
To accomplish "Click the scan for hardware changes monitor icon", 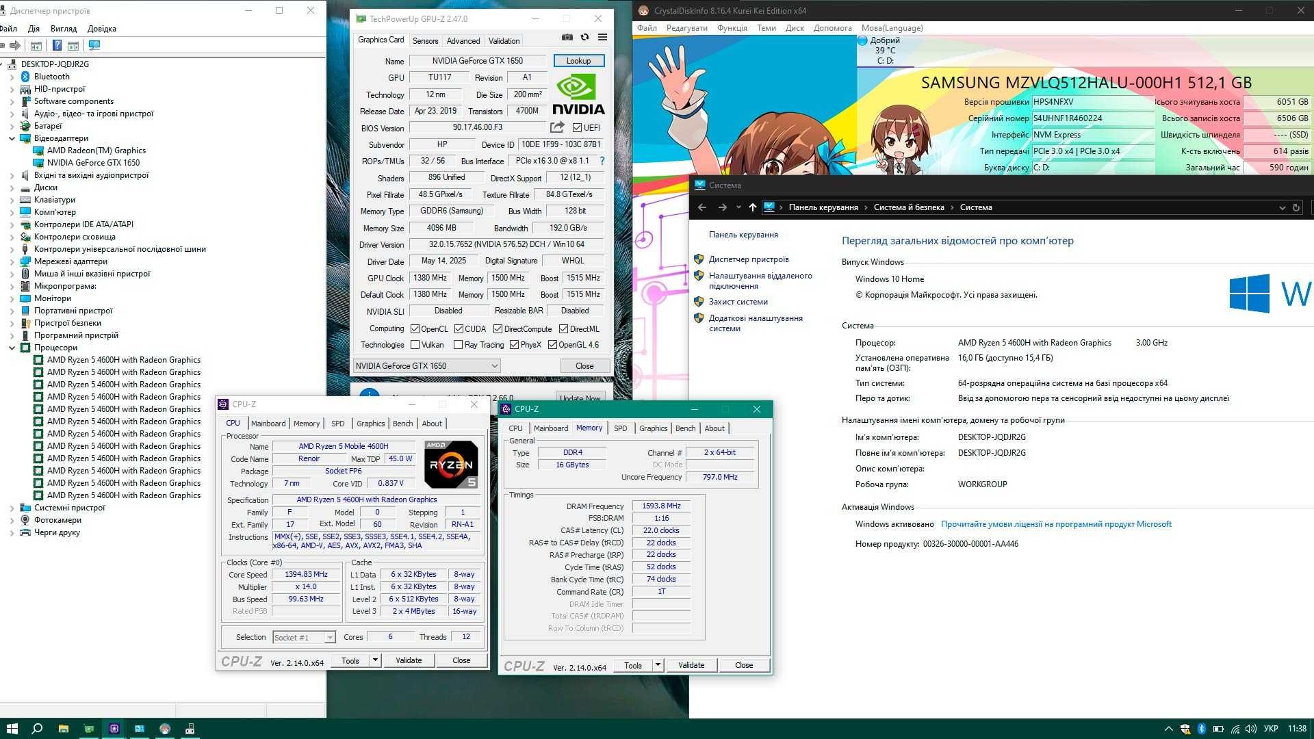I will pos(94,46).
